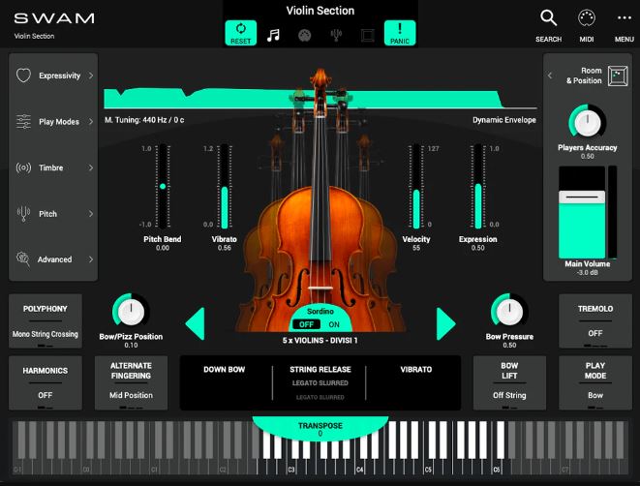The image size is (640, 486).
Task: Click the Reset button icon
Action: pyautogui.click(x=241, y=33)
